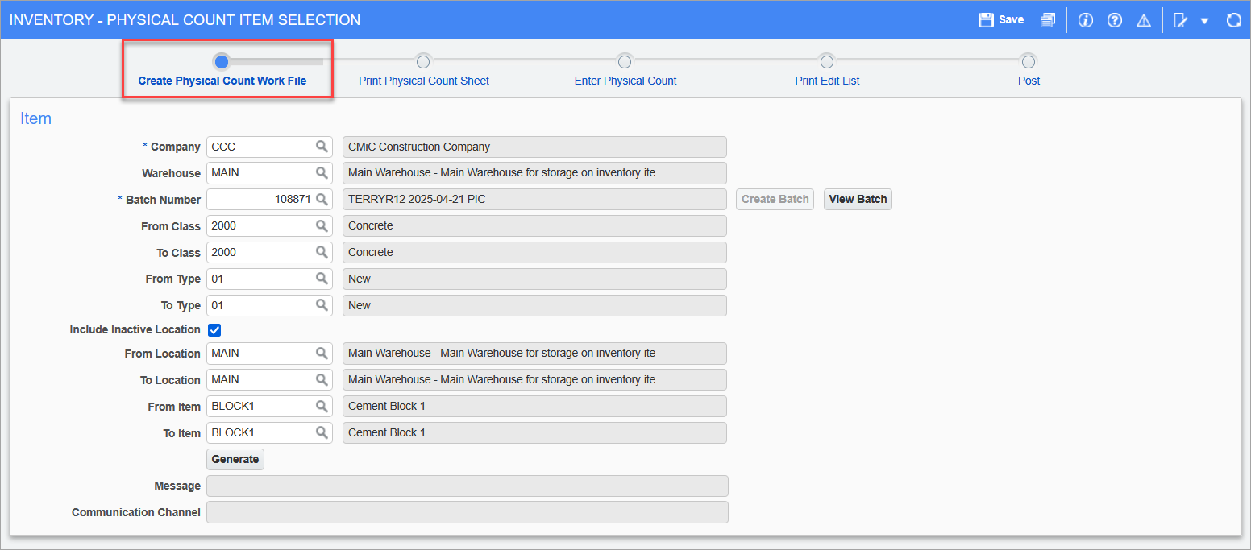Click into the From Item input field
This screenshot has width=1251, height=550.
(x=260, y=407)
